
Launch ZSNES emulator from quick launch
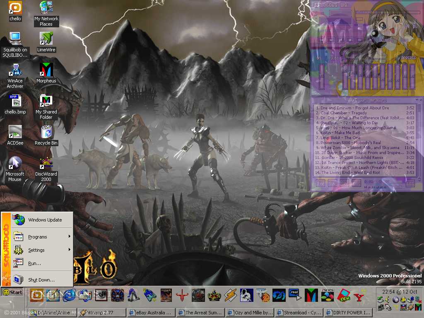click(x=328, y=295)
